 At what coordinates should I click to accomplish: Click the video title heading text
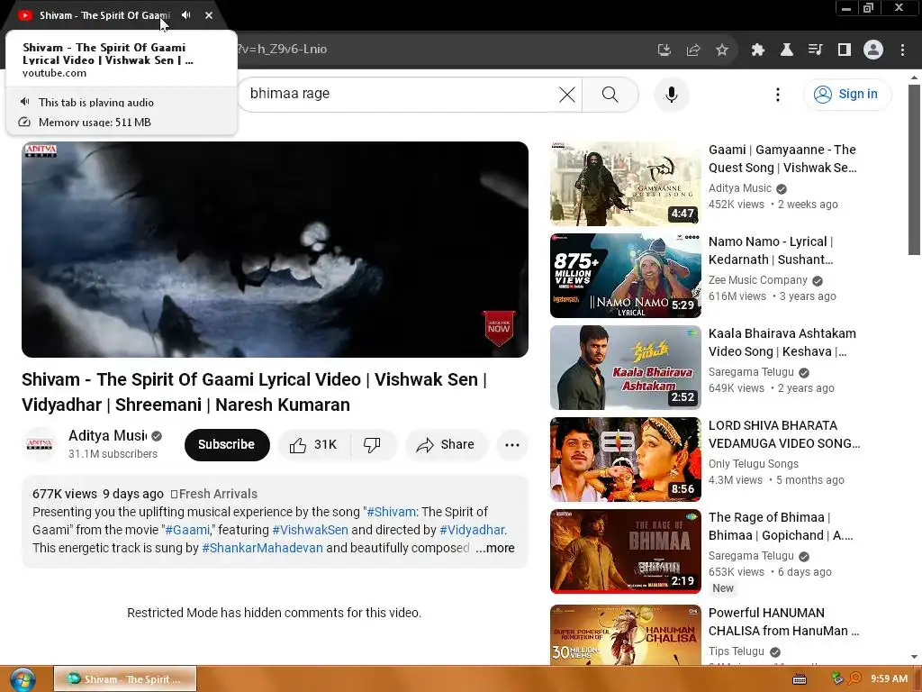tap(254, 392)
